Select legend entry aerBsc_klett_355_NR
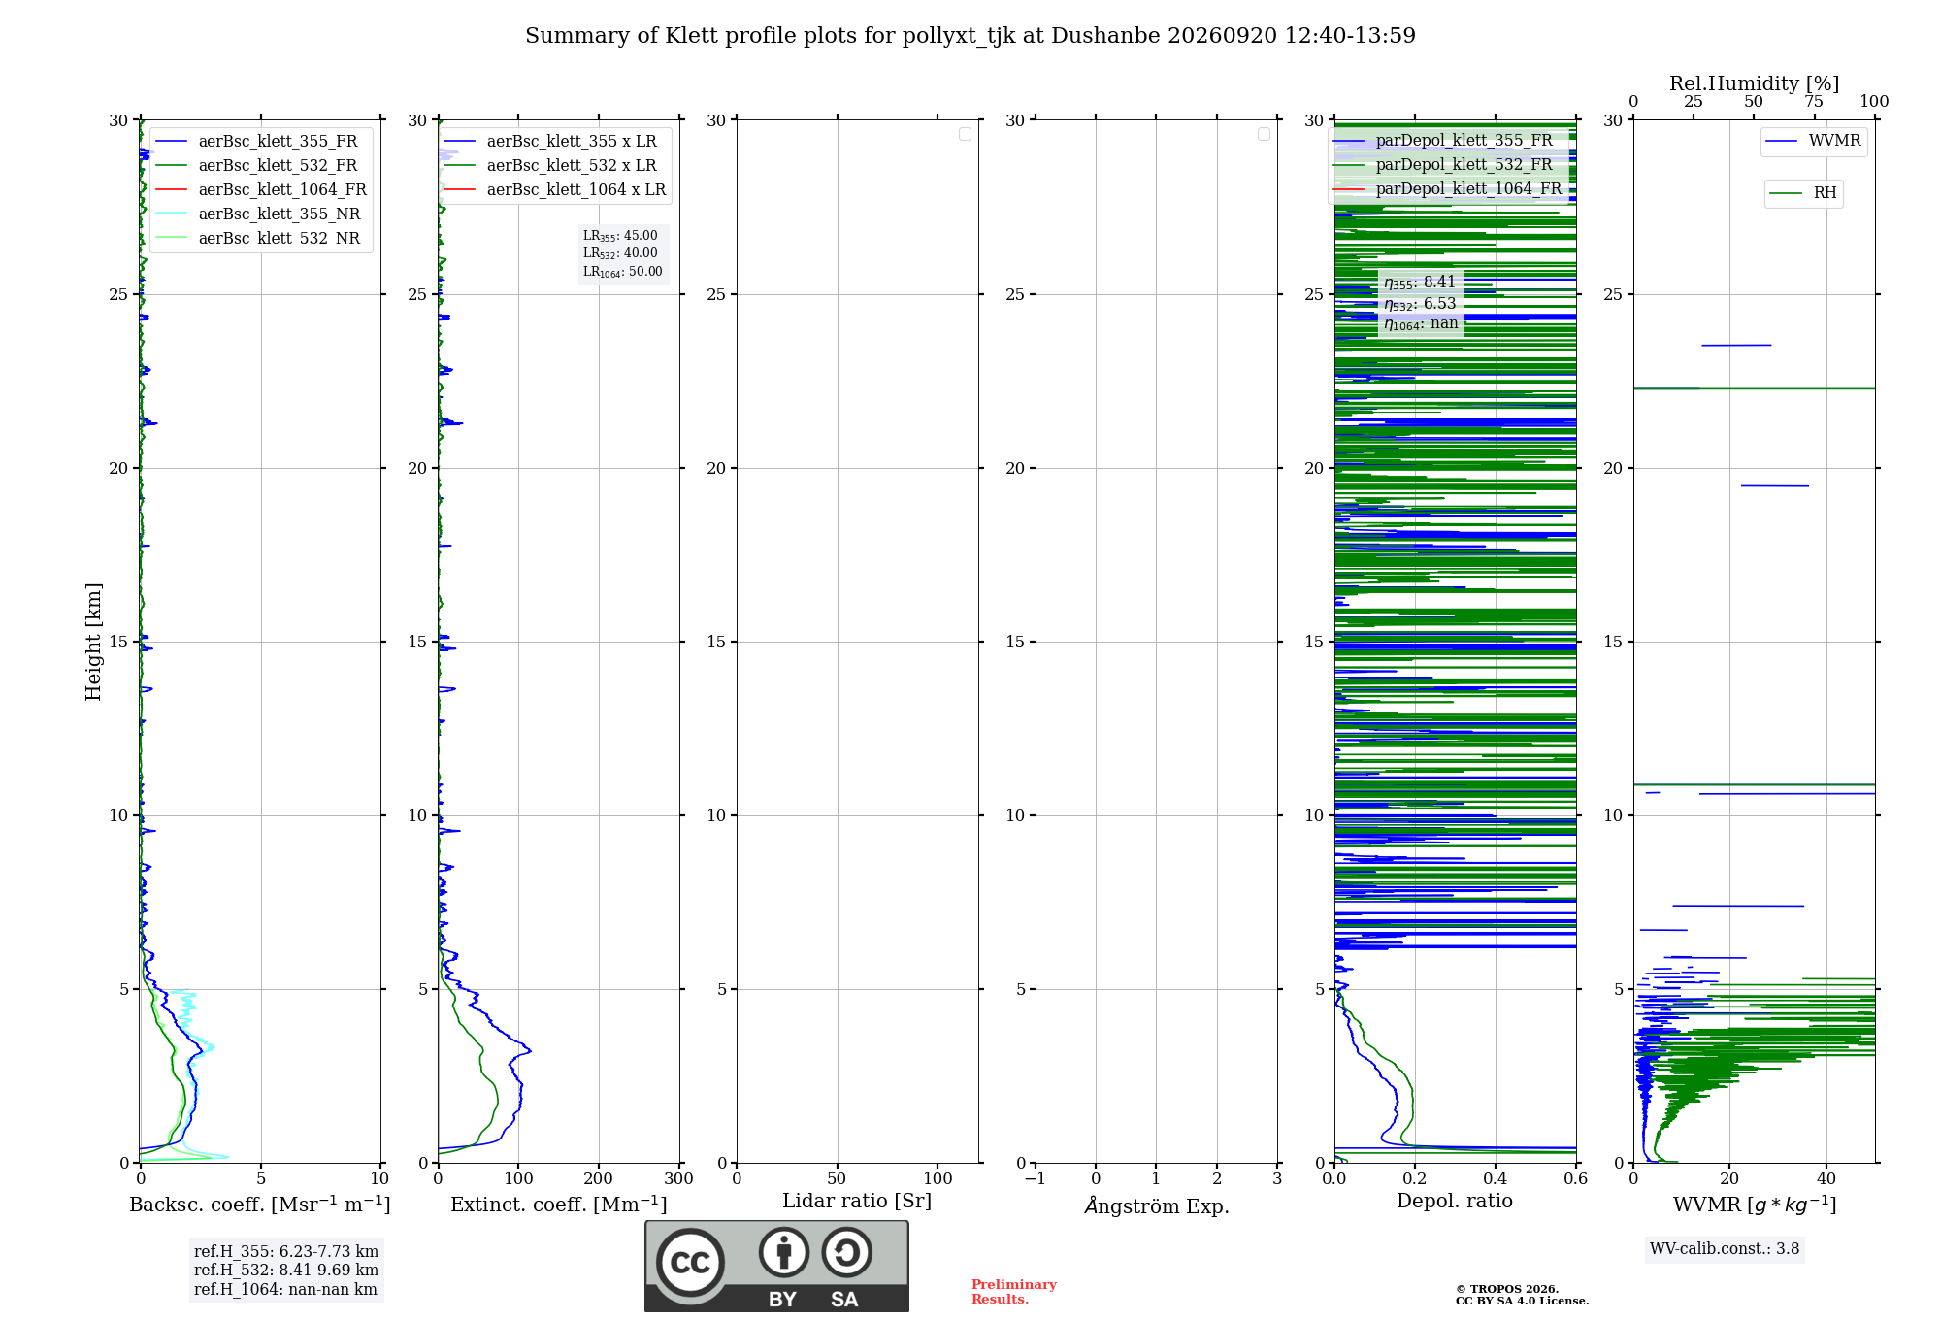 (260, 214)
